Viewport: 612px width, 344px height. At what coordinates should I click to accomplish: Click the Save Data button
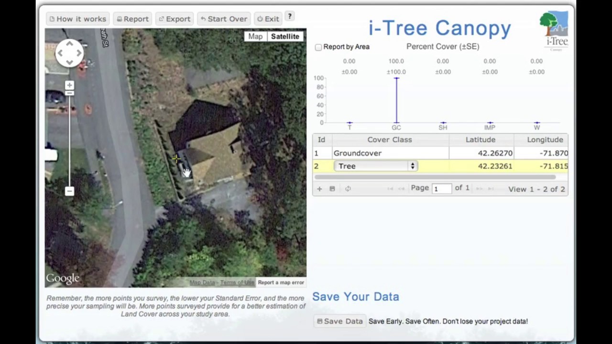(x=340, y=321)
